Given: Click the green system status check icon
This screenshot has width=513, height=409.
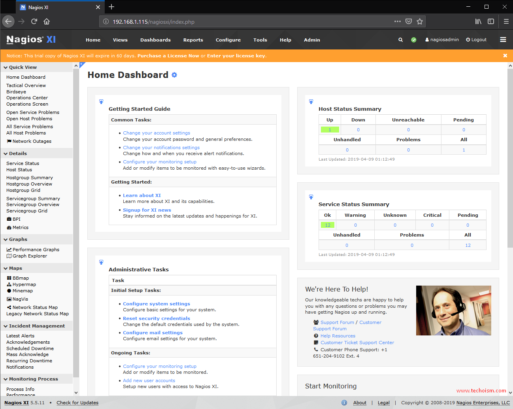Looking at the screenshot, I should [413, 40].
